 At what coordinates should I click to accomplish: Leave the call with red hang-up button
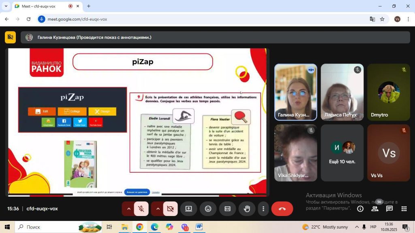pos(282,209)
